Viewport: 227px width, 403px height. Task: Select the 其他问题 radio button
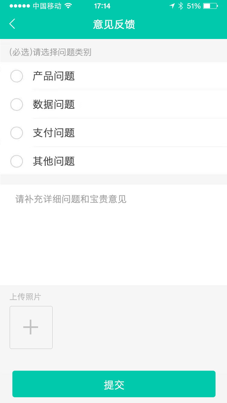tap(17, 161)
